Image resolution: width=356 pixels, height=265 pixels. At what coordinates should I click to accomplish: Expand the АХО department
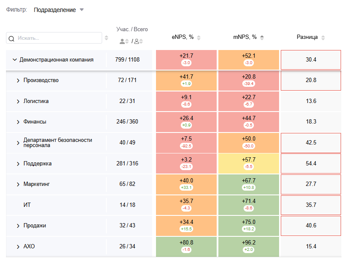pos(18,247)
